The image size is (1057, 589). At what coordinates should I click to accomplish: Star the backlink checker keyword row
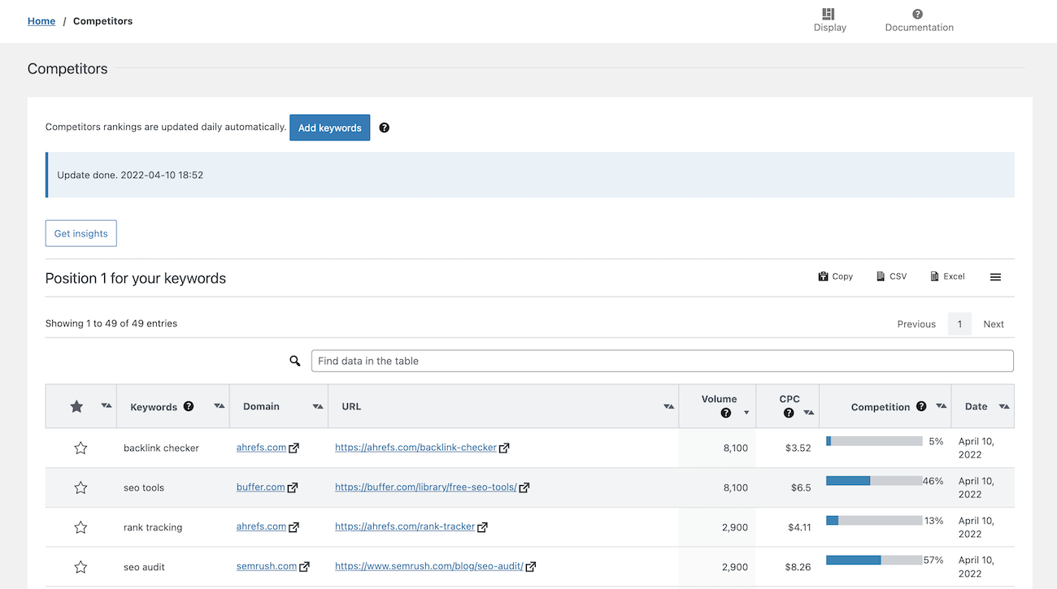tap(80, 448)
